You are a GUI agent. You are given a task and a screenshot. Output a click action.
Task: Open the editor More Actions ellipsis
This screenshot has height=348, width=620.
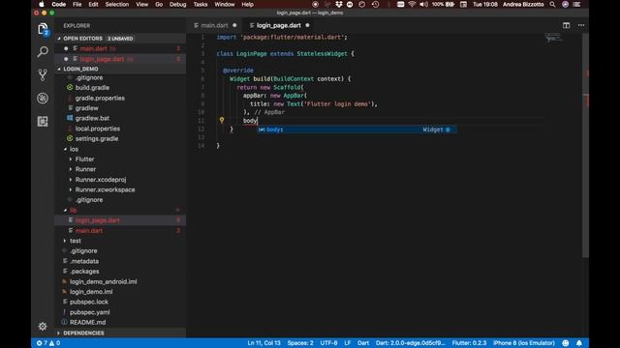point(581,25)
